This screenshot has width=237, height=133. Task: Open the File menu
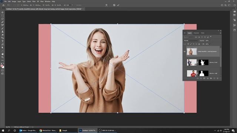tap(5, 1)
